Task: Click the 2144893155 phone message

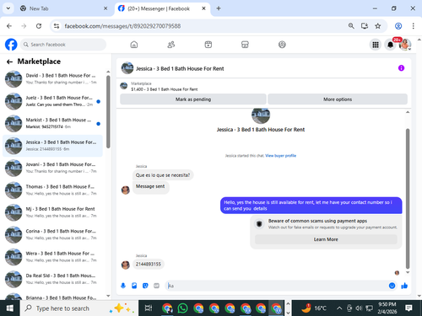Action: tap(149, 264)
